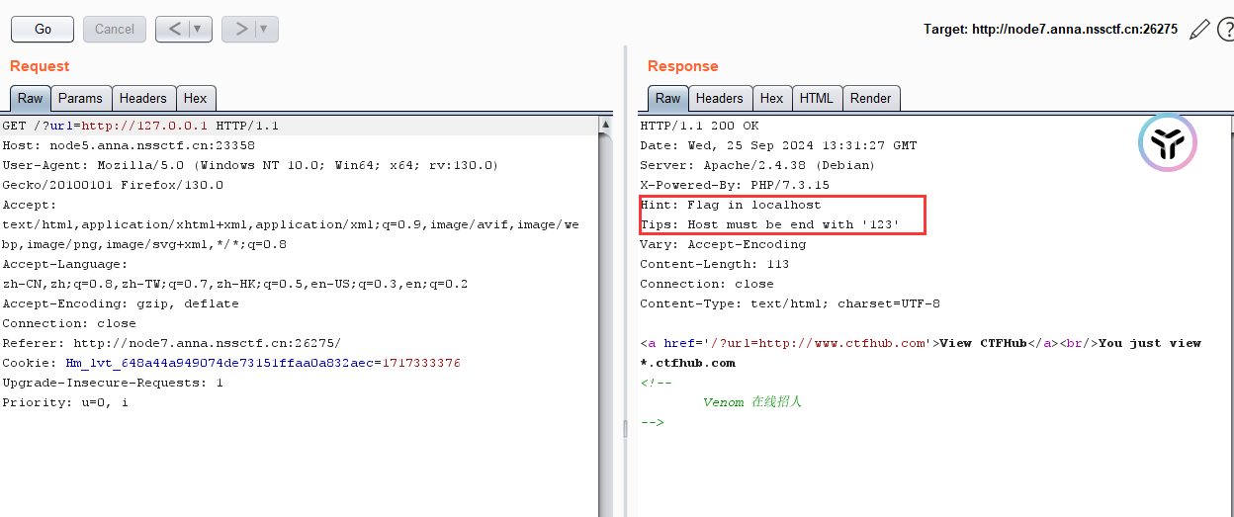Image resolution: width=1234 pixels, height=517 pixels.
Task: Select the Raw tab under Response
Action: pyautogui.click(x=667, y=98)
